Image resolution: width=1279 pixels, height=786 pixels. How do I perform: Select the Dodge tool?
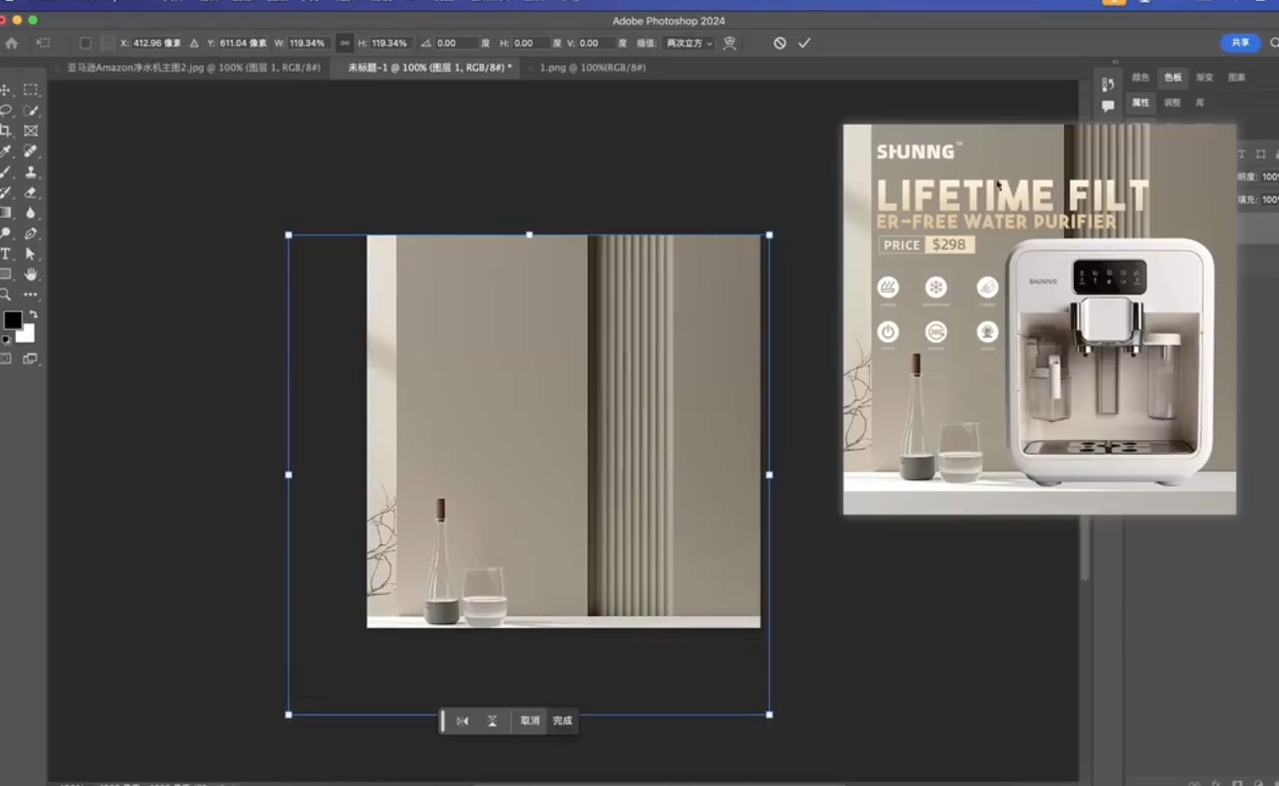[x=6, y=234]
